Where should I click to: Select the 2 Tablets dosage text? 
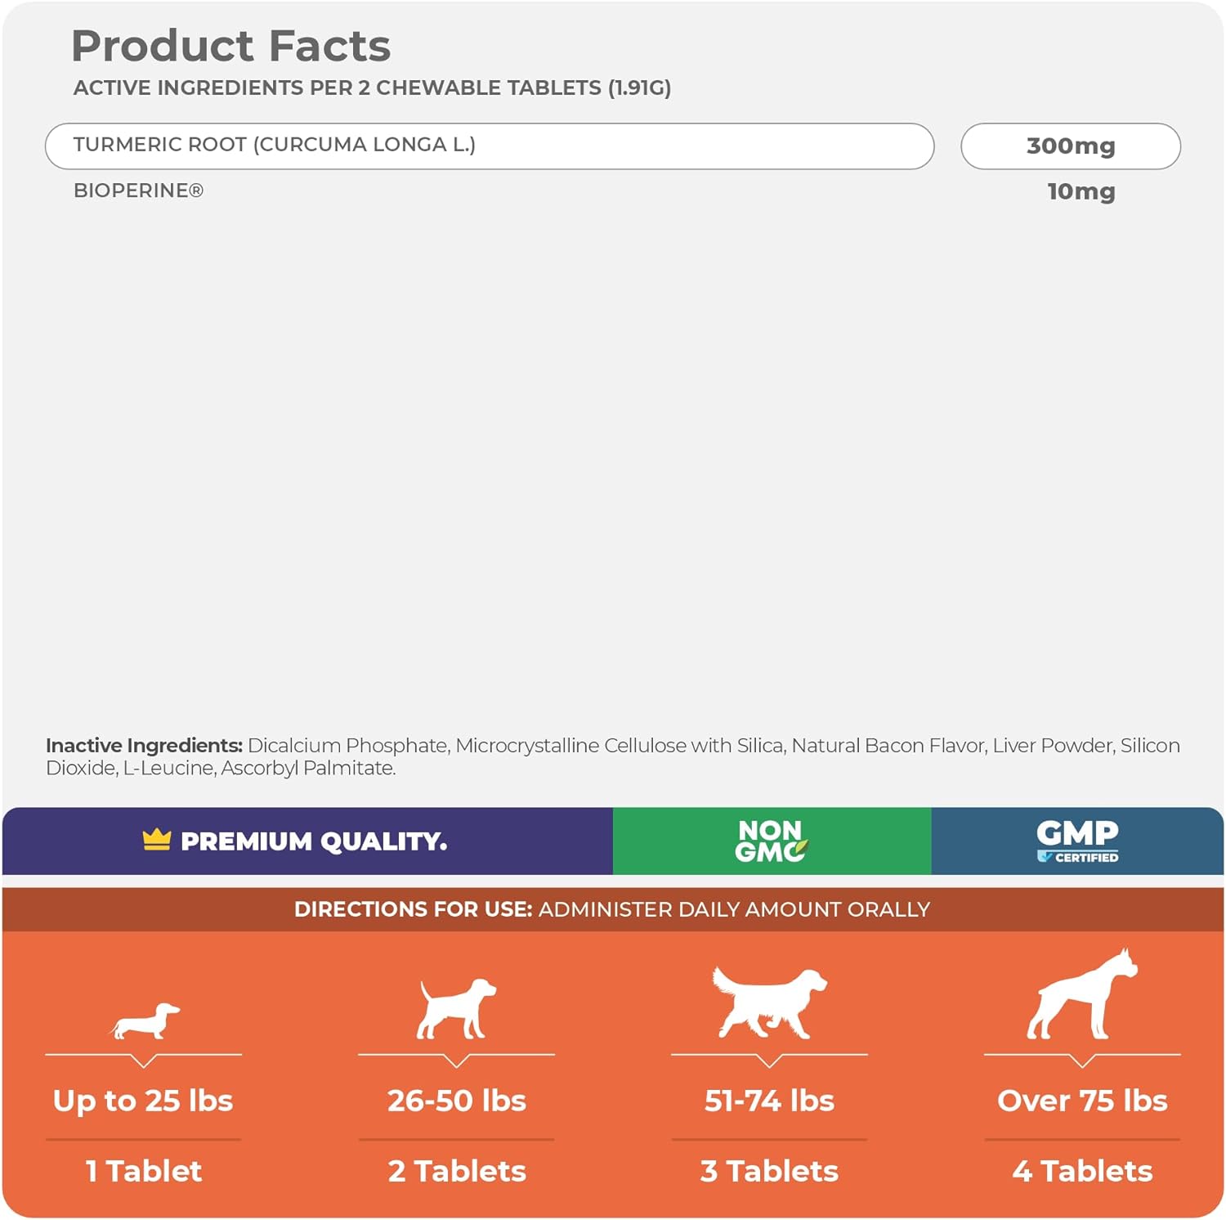(457, 1171)
